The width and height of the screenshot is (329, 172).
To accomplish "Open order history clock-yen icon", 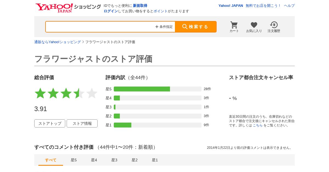I will click(x=274, y=27).
